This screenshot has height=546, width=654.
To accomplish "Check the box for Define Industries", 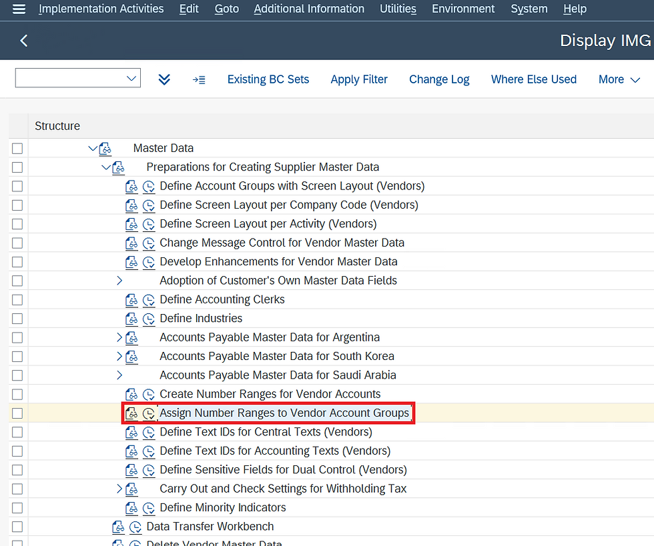I will [17, 319].
